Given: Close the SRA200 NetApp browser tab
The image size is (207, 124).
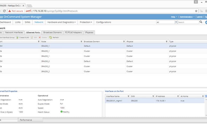Looking at the screenshot, I should pyautogui.click(x=23, y=6).
